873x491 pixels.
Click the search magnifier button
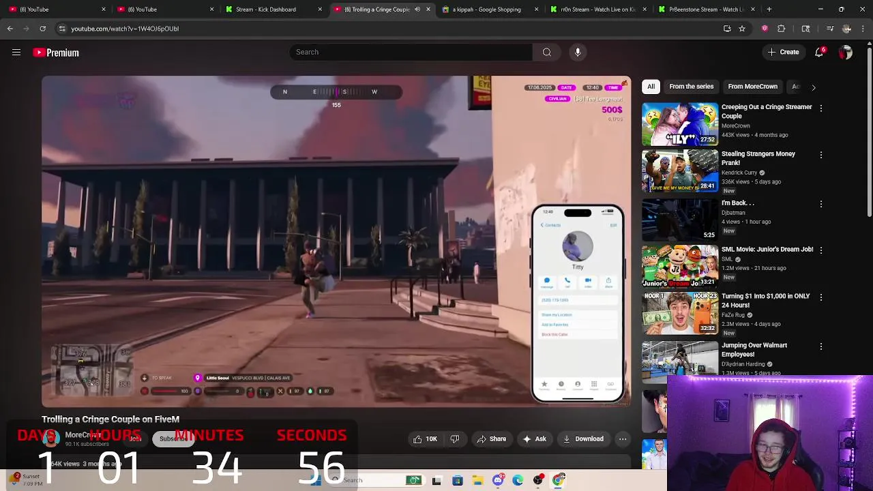pyautogui.click(x=547, y=52)
